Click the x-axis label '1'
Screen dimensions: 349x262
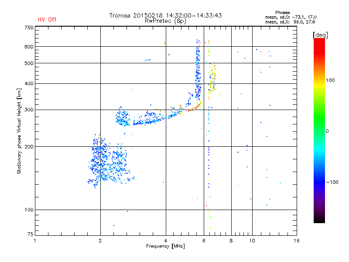point(35,241)
